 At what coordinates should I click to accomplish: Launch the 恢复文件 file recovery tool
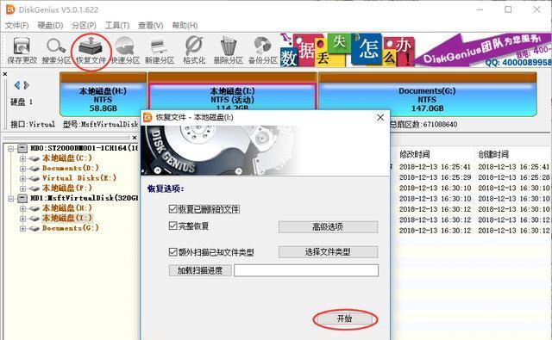click(x=91, y=51)
